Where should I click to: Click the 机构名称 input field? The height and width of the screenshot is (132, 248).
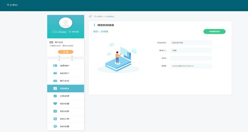(191, 43)
